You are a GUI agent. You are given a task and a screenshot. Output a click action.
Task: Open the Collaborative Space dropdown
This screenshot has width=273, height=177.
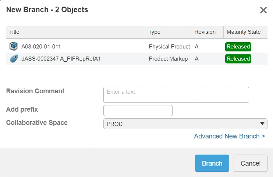(x=185, y=124)
